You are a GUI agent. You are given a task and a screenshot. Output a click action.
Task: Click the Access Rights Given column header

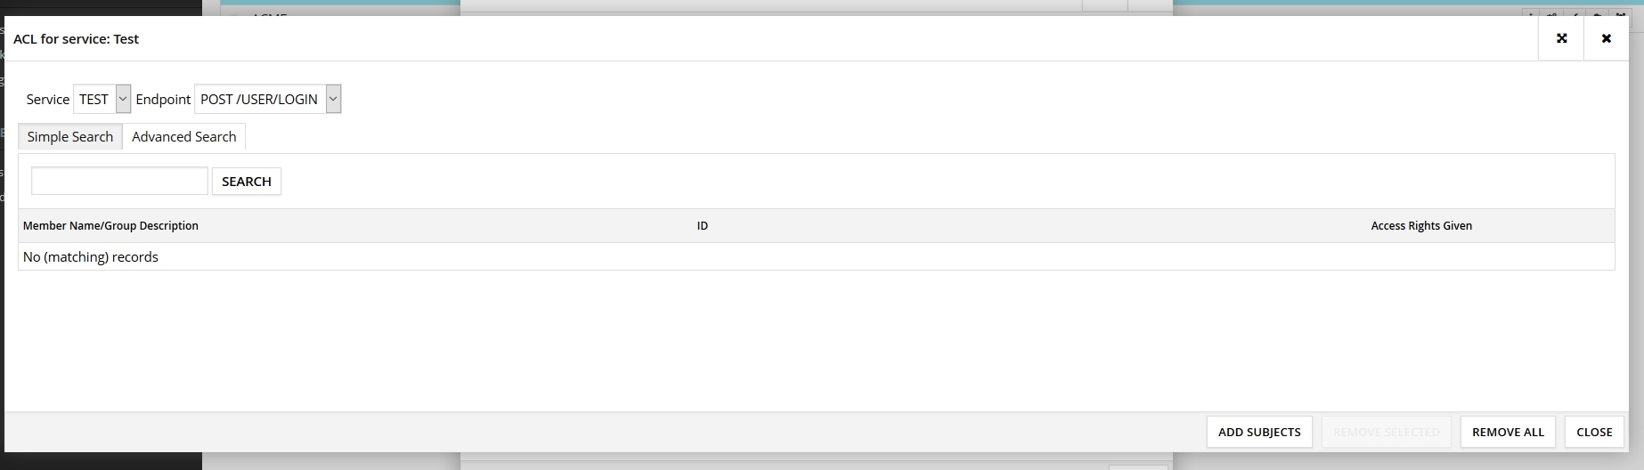[1421, 226]
